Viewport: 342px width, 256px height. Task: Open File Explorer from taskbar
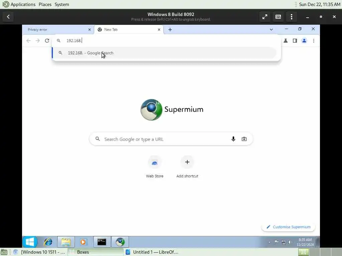point(66,242)
